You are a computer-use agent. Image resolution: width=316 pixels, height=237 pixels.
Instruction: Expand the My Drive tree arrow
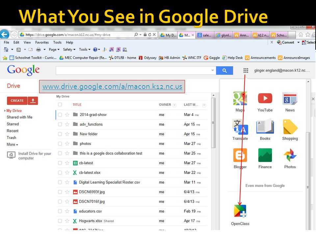click(5, 111)
